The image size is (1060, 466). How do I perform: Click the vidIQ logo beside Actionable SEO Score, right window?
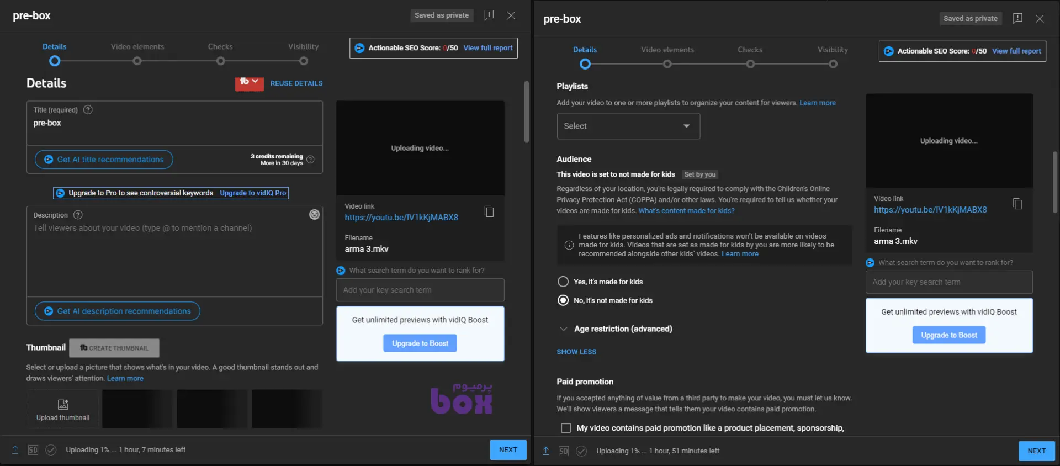(x=888, y=51)
